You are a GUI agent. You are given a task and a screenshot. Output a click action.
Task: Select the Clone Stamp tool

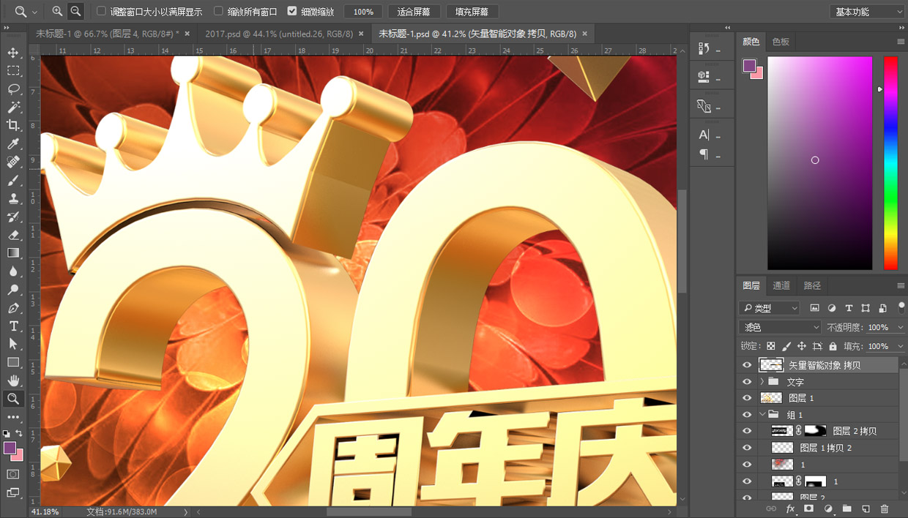(13, 198)
